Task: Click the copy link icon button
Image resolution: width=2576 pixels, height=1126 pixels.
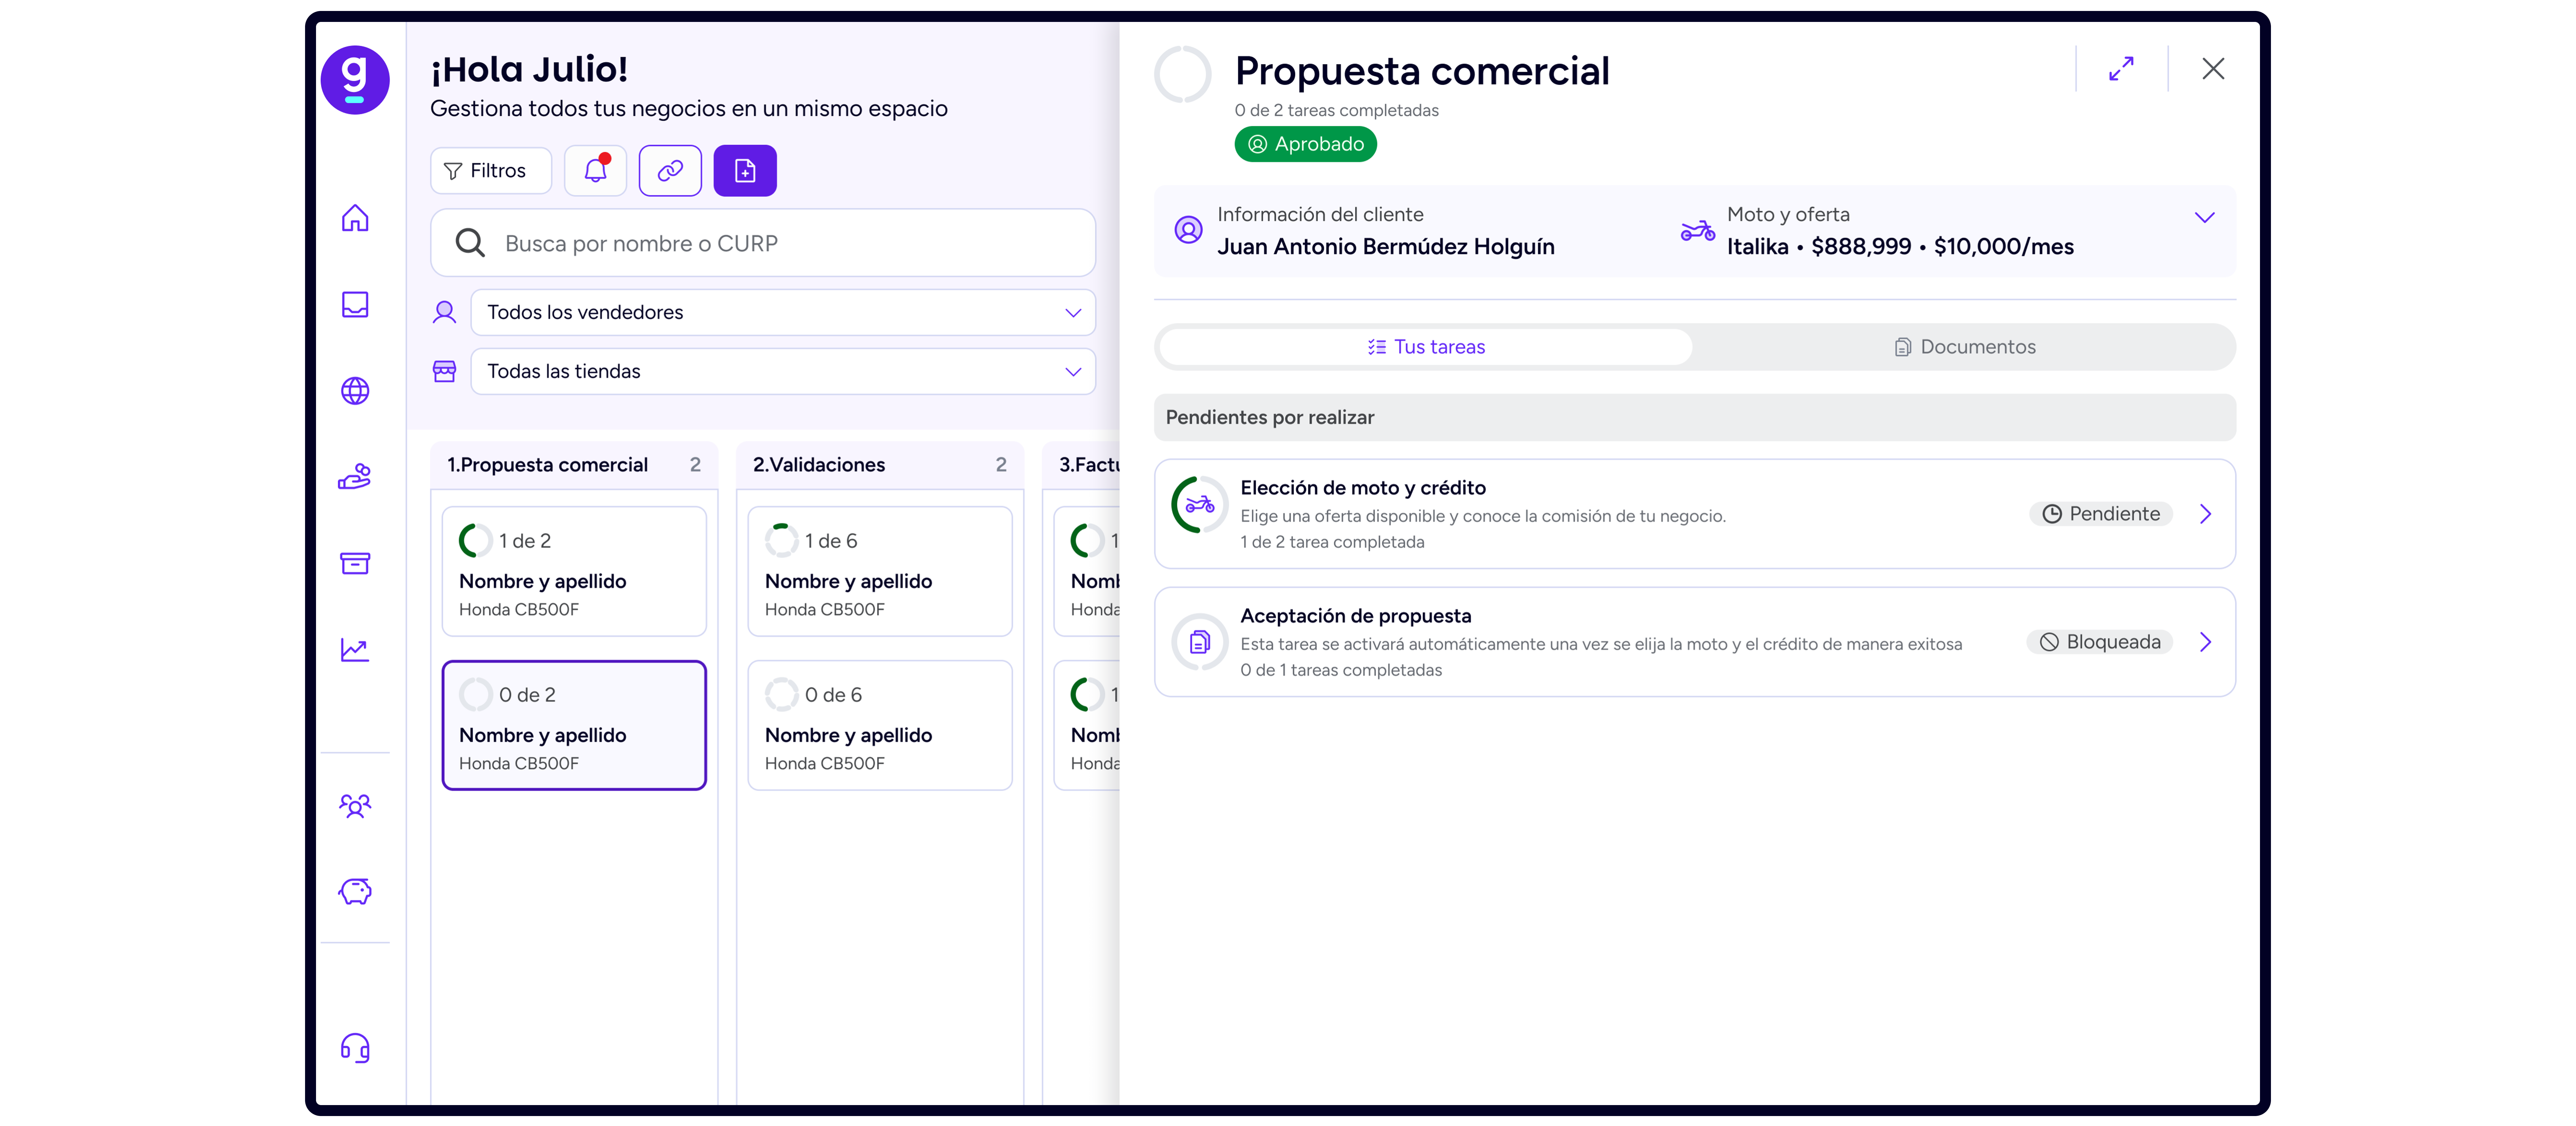Action: point(670,171)
